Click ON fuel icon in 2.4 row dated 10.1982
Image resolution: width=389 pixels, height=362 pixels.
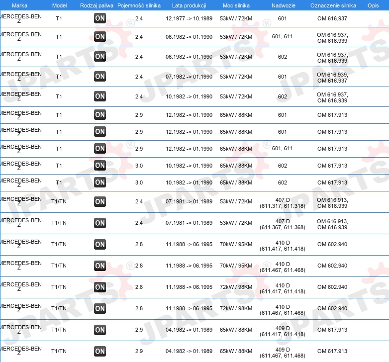(x=100, y=96)
